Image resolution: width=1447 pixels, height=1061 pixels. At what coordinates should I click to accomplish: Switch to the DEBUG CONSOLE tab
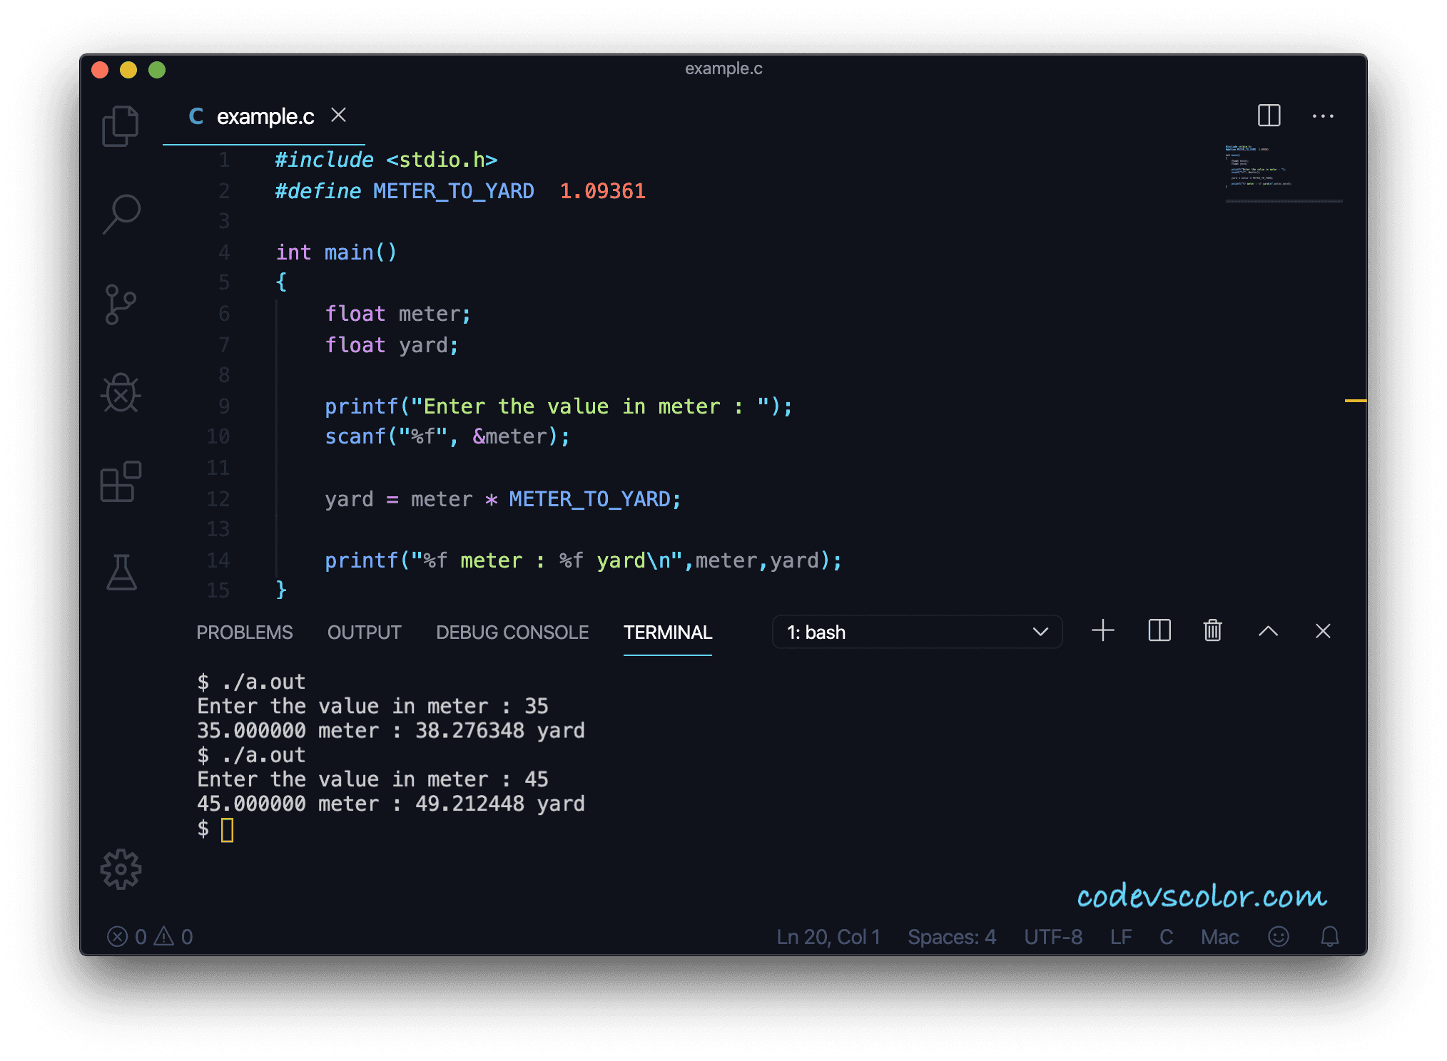pos(512,632)
